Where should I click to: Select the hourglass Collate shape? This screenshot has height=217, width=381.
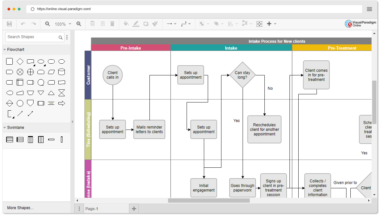point(62,93)
